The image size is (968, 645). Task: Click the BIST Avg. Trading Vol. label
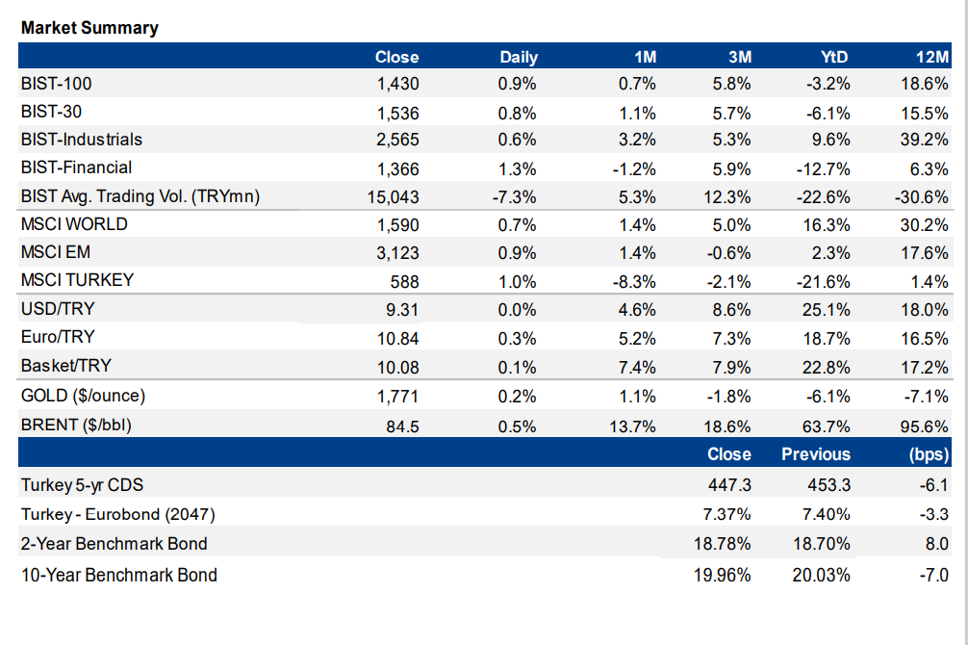tap(140, 196)
